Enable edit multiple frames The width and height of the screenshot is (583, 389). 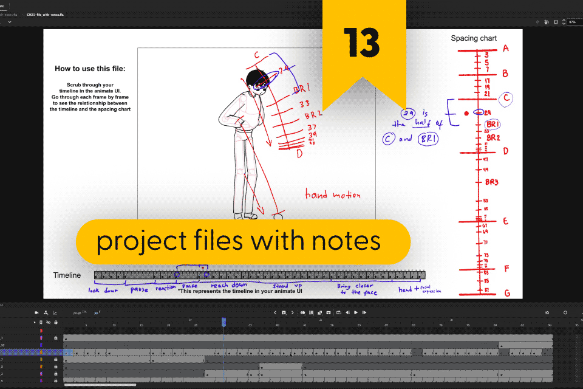tap(311, 312)
